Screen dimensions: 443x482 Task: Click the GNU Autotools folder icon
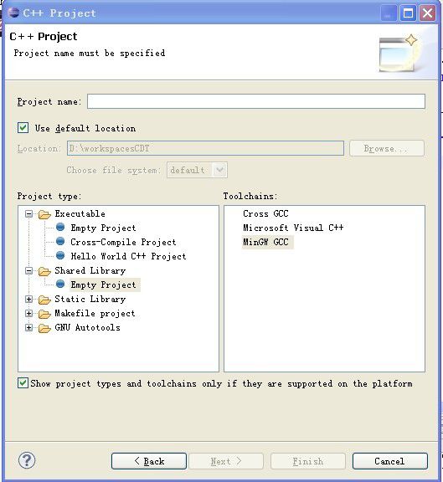tap(44, 328)
